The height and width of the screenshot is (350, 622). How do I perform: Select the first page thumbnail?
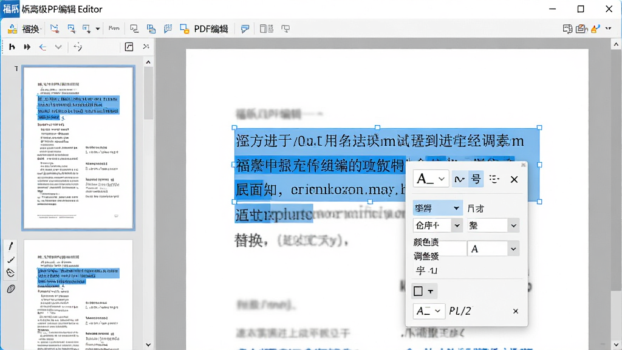[78, 148]
